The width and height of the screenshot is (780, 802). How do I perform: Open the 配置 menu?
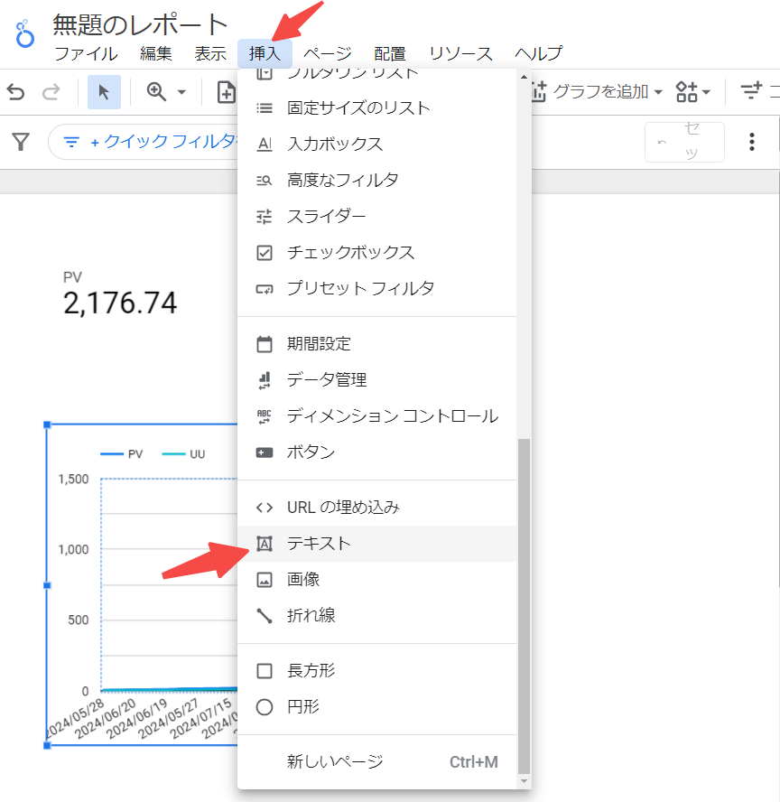point(390,53)
